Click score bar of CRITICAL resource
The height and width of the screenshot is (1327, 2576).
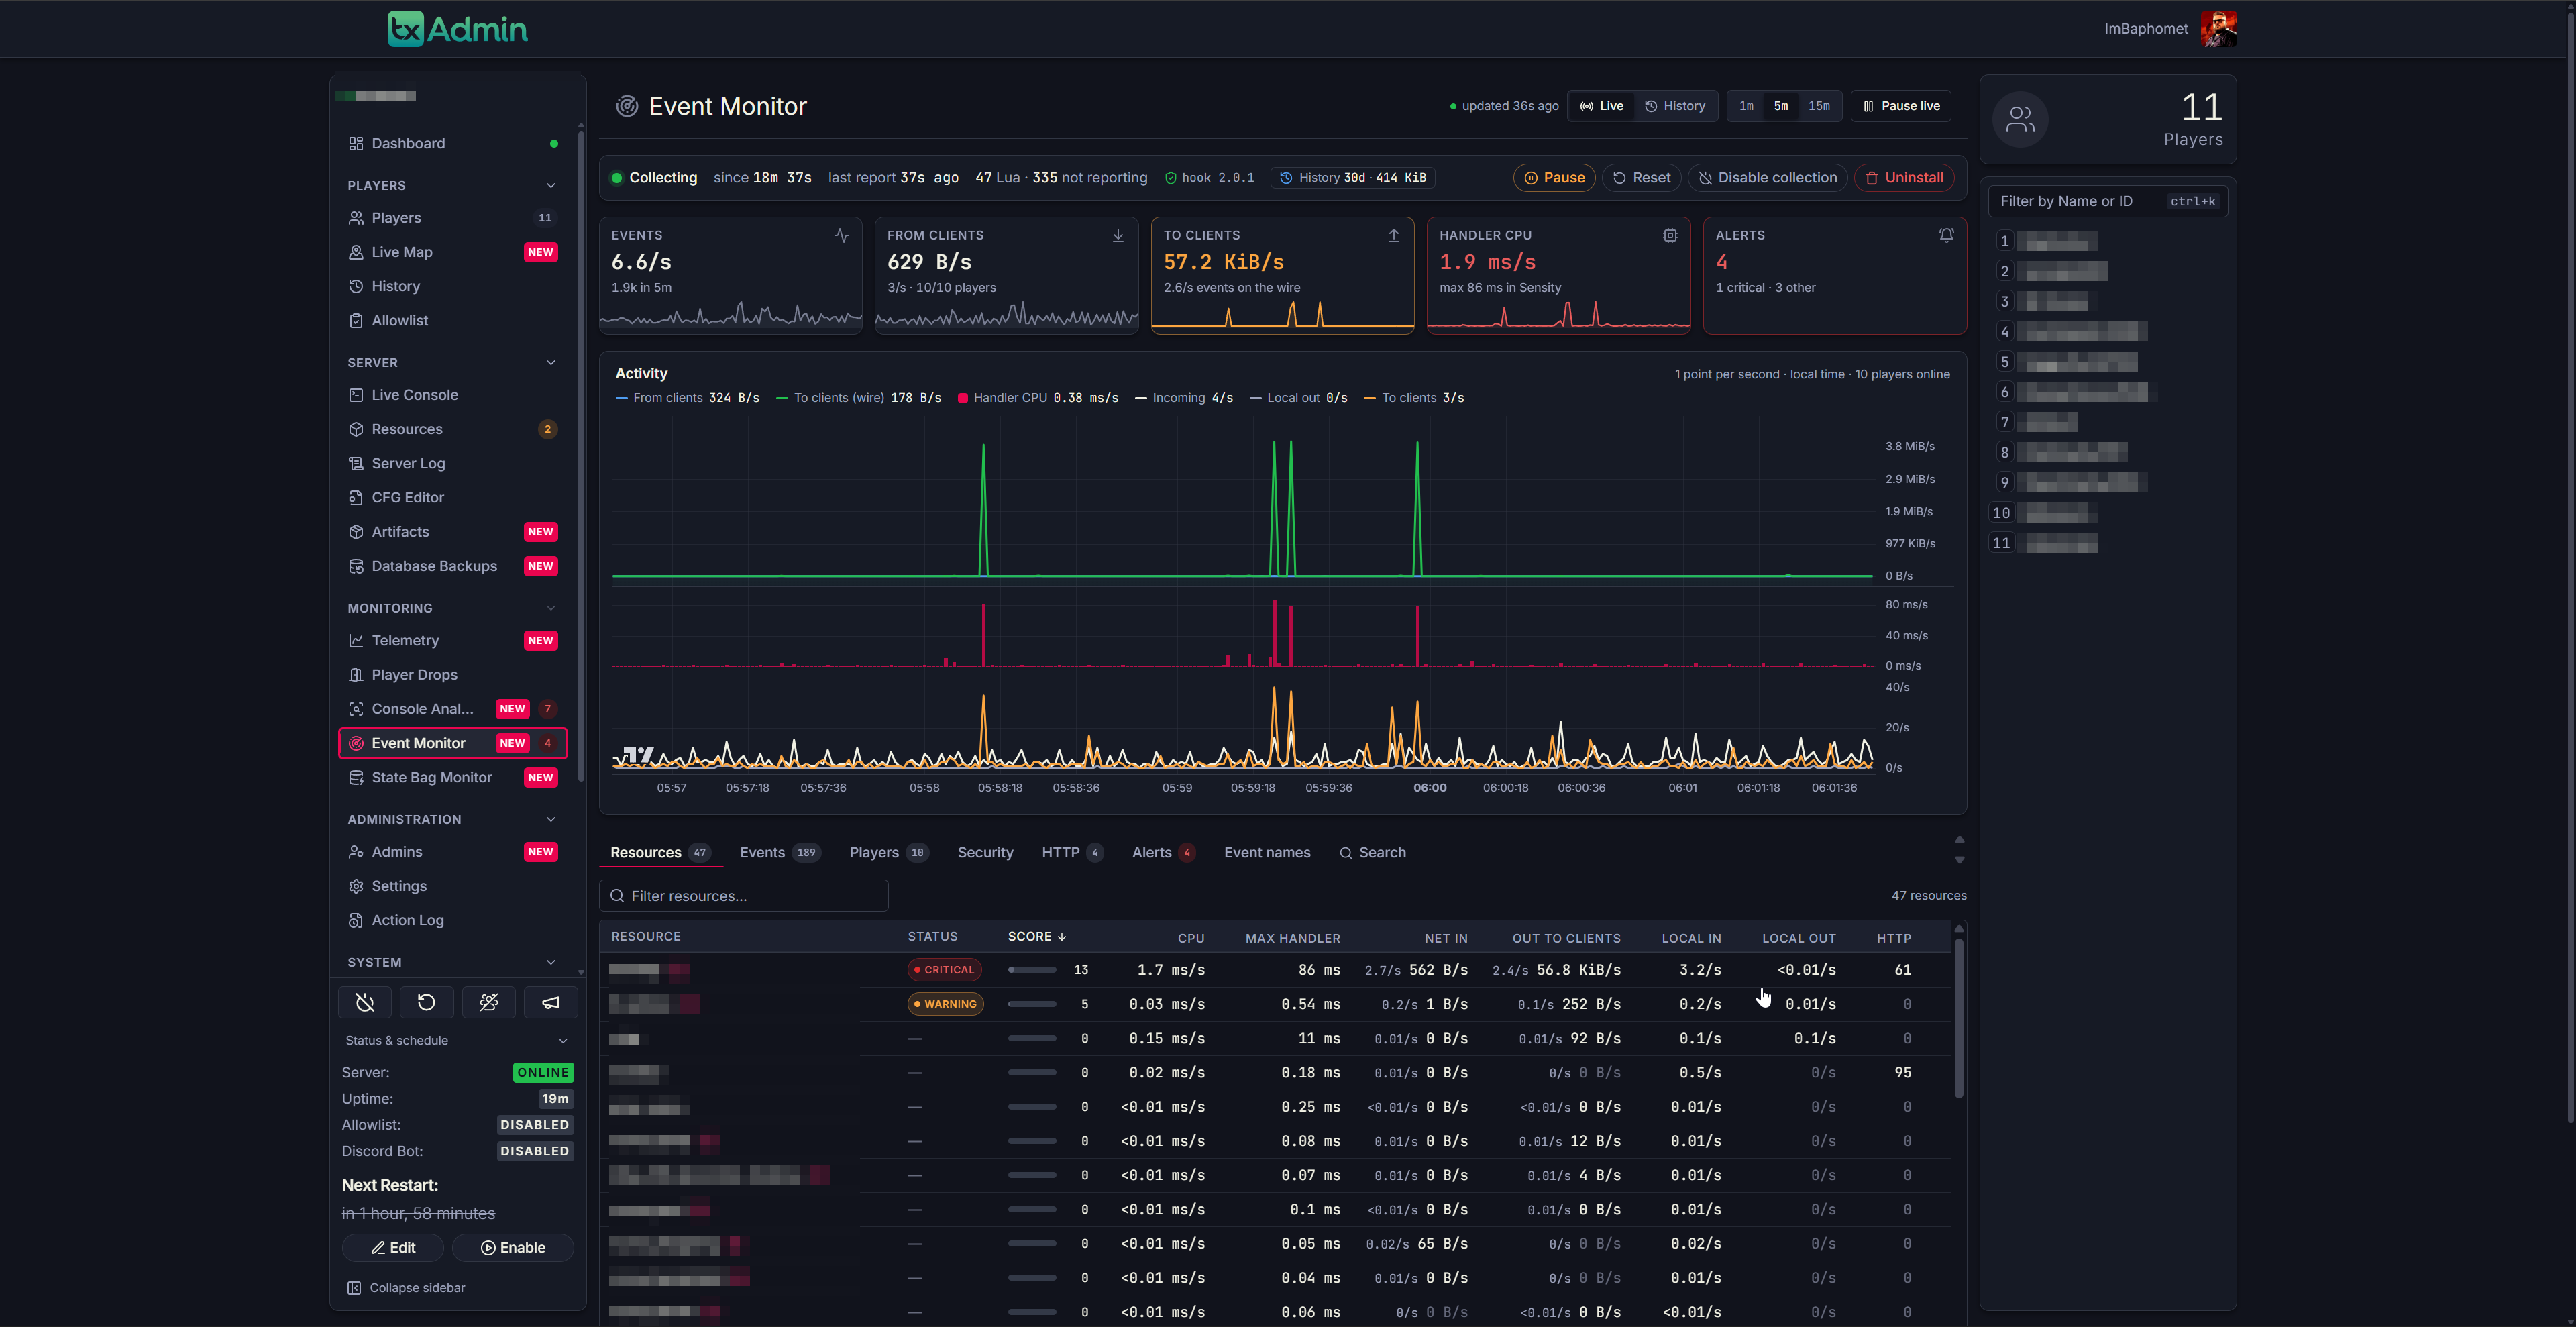[1032, 970]
